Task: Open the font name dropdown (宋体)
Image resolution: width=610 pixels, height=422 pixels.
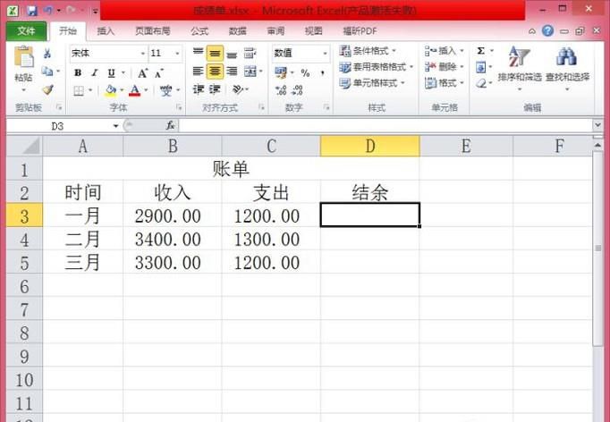Action: [143, 54]
